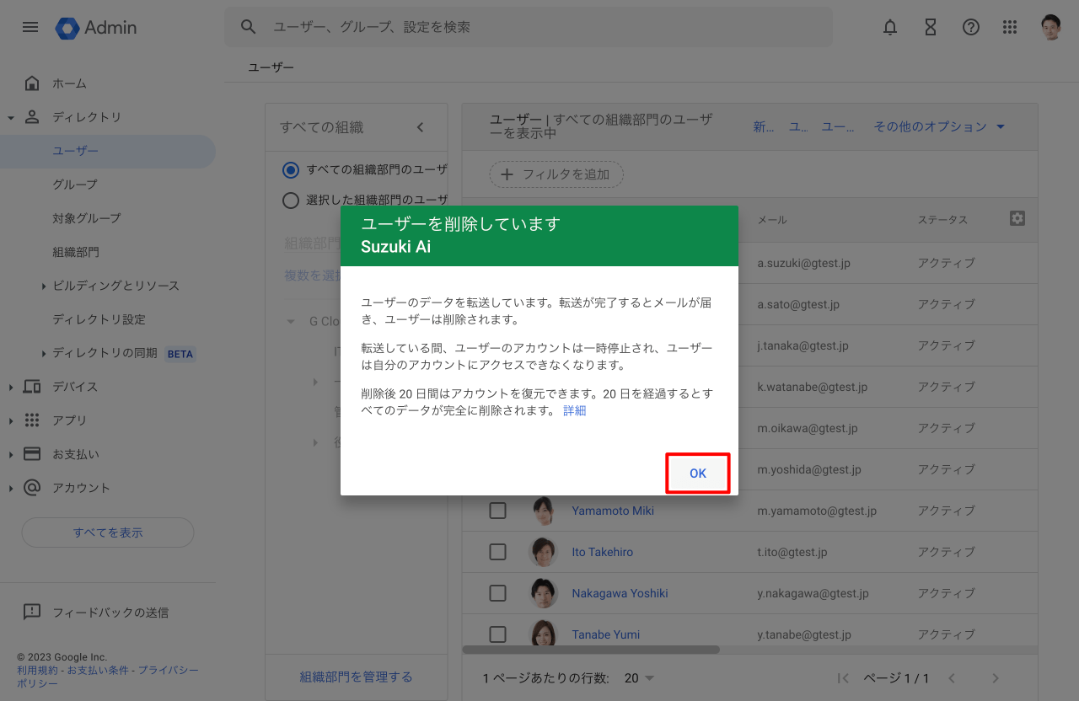Screen dimensions: 1079x701
Task: Go to the first page icon
Action: 843,678
